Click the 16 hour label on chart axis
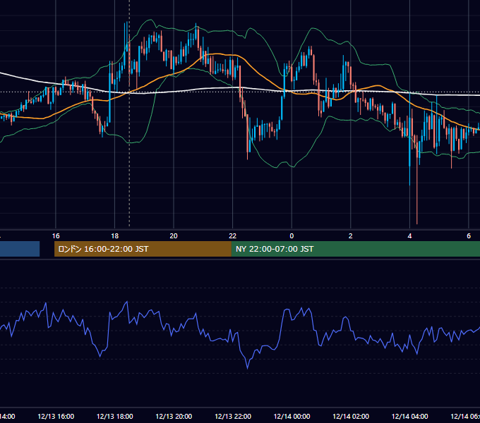The height and width of the screenshot is (423, 480). 56,236
